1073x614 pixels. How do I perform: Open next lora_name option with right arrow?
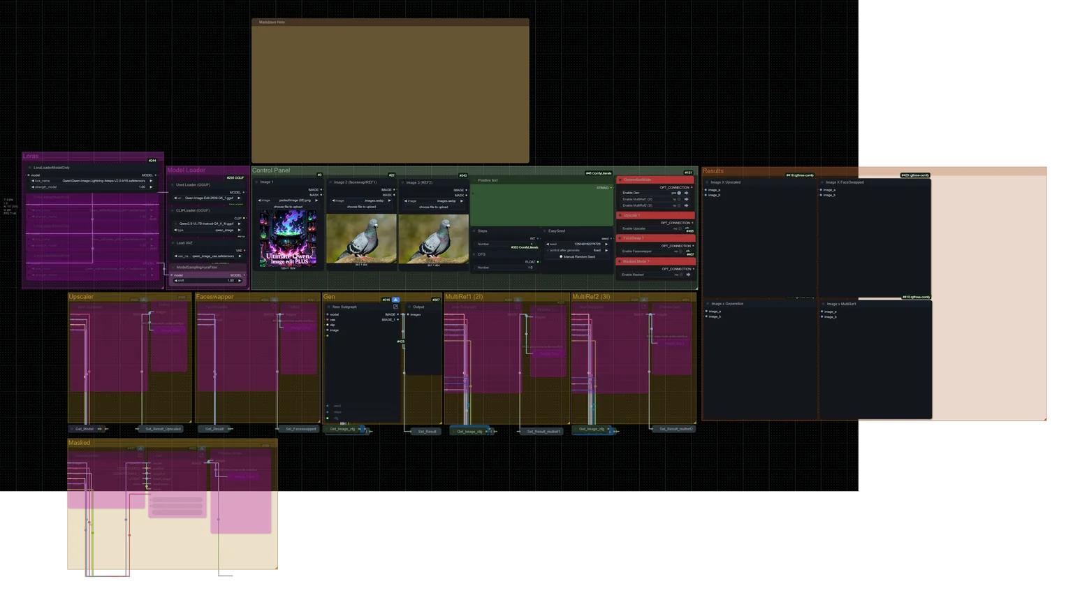(151, 181)
